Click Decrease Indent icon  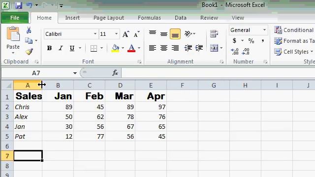188,48
